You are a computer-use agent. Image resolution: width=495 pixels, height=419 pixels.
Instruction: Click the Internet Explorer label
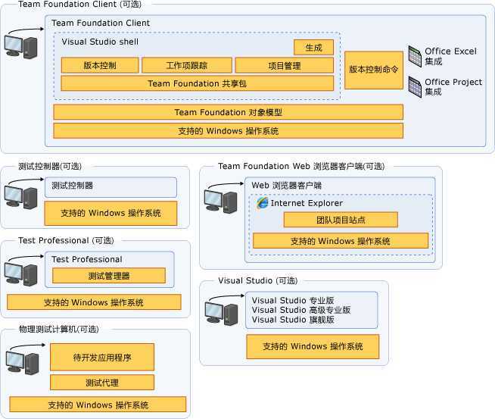tap(307, 203)
